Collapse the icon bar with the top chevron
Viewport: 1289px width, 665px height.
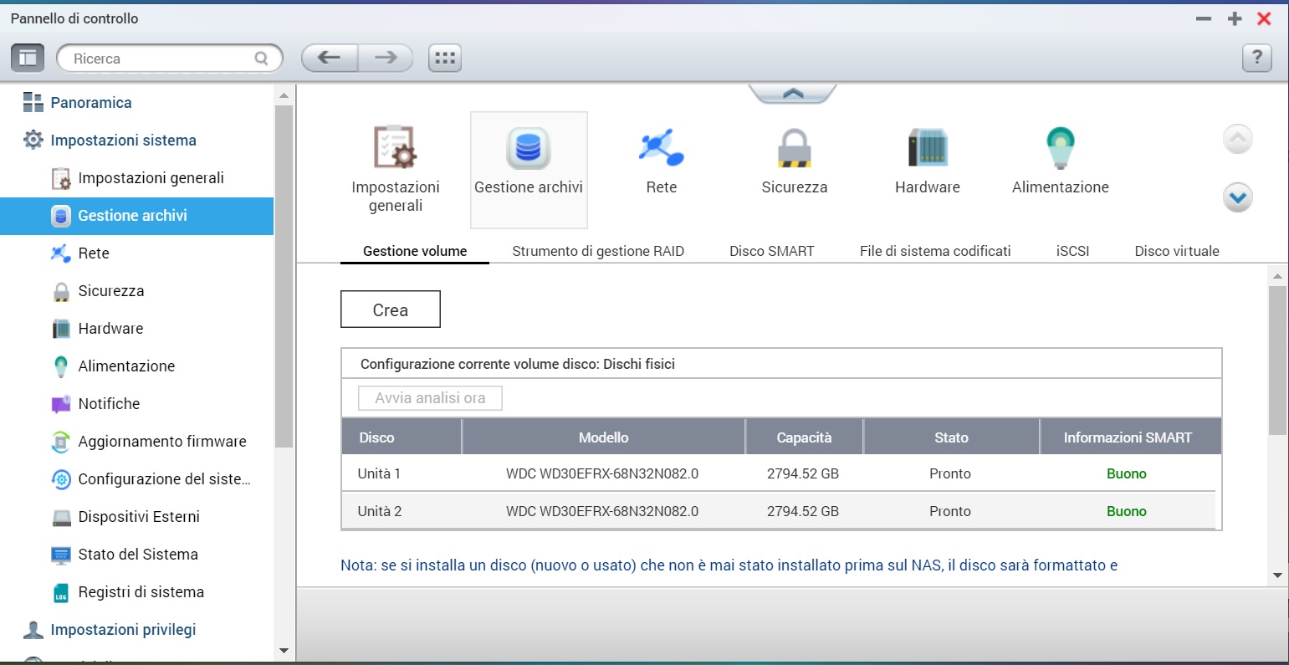[792, 94]
